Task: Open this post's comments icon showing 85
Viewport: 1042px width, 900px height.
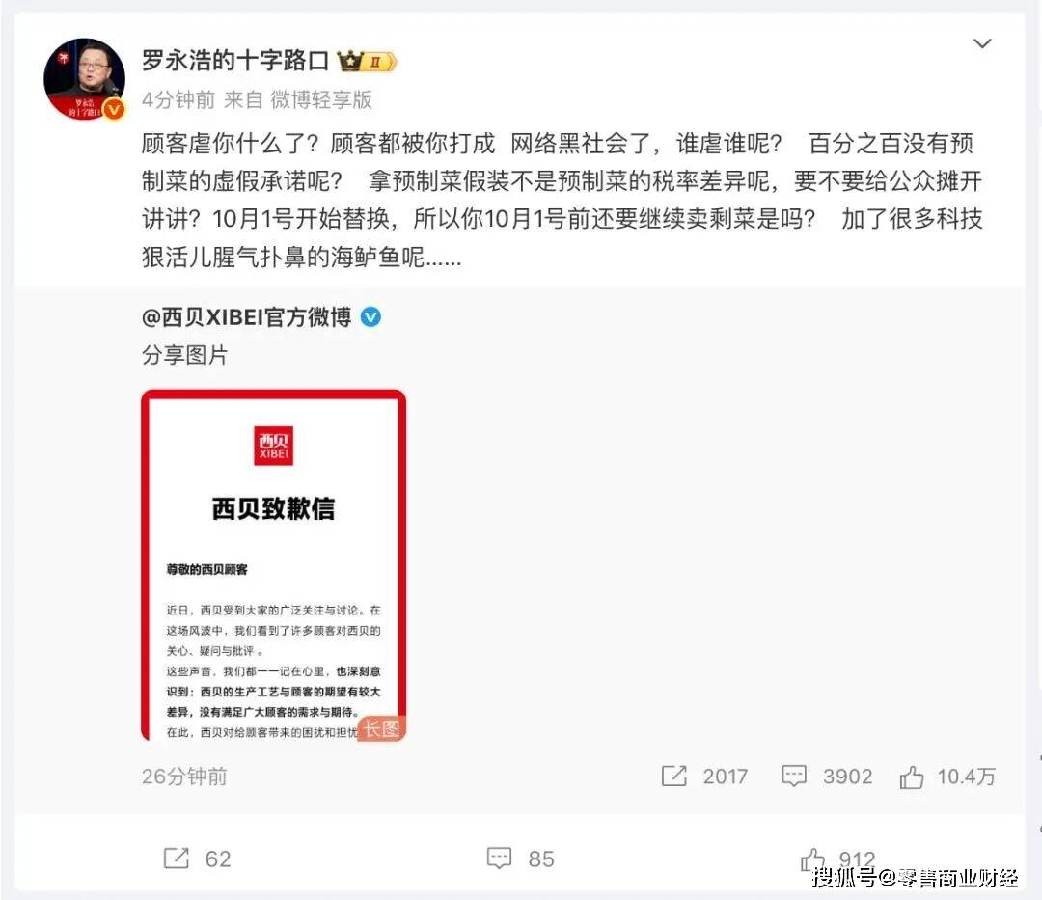Action: point(499,859)
